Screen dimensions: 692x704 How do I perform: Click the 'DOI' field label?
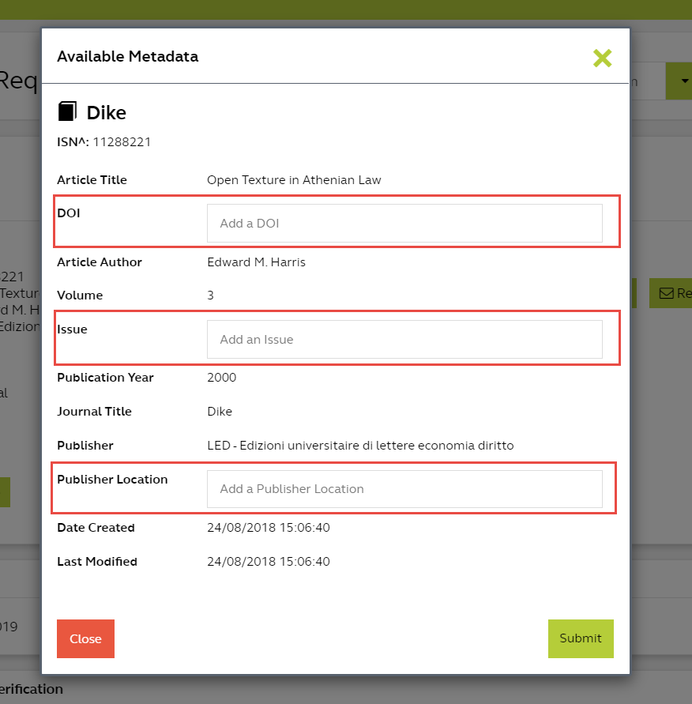(x=69, y=213)
